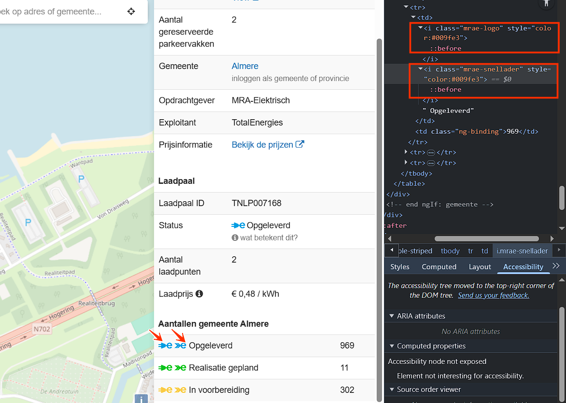566x403 pixels.
Task: Click the accessibility tree icon in DevTools corner
Action: (x=546, y=3)
